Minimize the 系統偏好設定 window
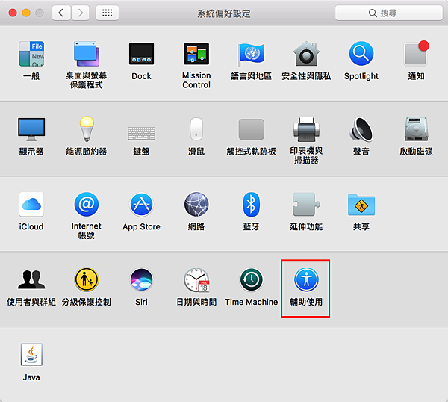 point(26,13)
